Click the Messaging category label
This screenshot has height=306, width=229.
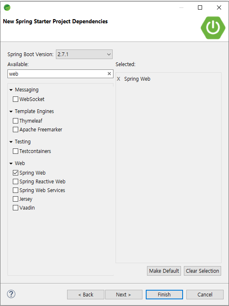pyautogui.click(x=27, y=90)
